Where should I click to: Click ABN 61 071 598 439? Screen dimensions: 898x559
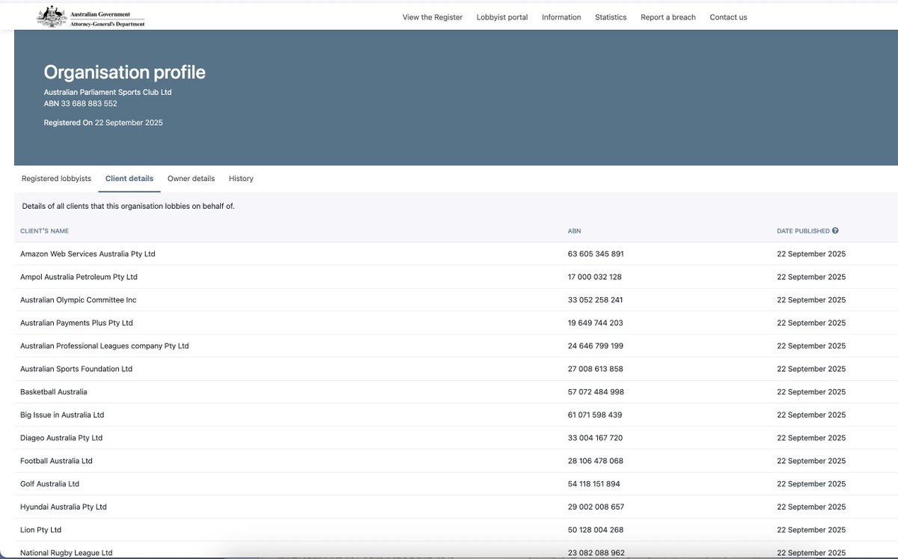pos(595,415)
